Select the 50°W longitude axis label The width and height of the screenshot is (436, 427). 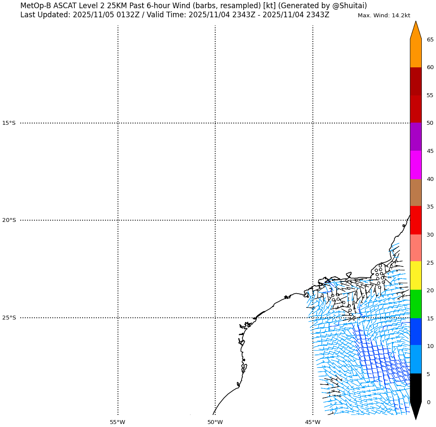pos(215,422)
